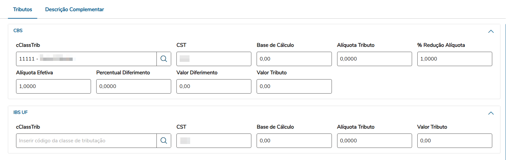Click the Valor Diferimento field
Image resolution: width=506 pixels, height=160 pixels.
coord(214,86)
